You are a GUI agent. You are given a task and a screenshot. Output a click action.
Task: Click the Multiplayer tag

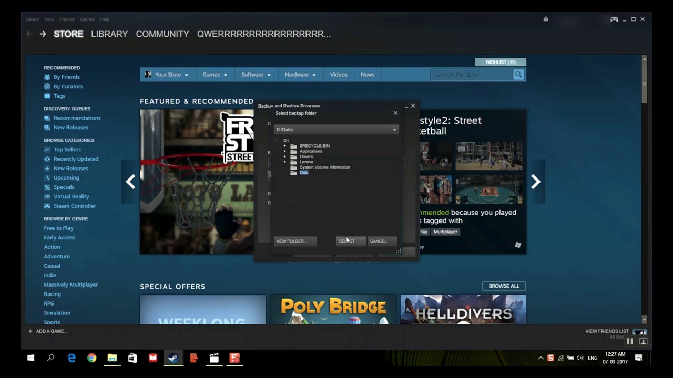click(x=445, y=232)
